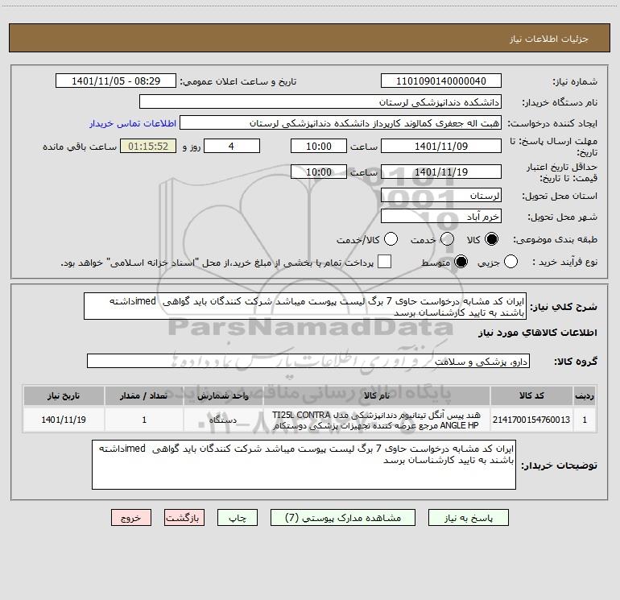The width and height of the screenshot is (620, 600).
Task: Click the تعداد / مقدار column header
Action: click(144, 395)
